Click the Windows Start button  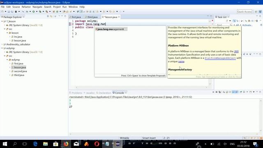(5, 144)
